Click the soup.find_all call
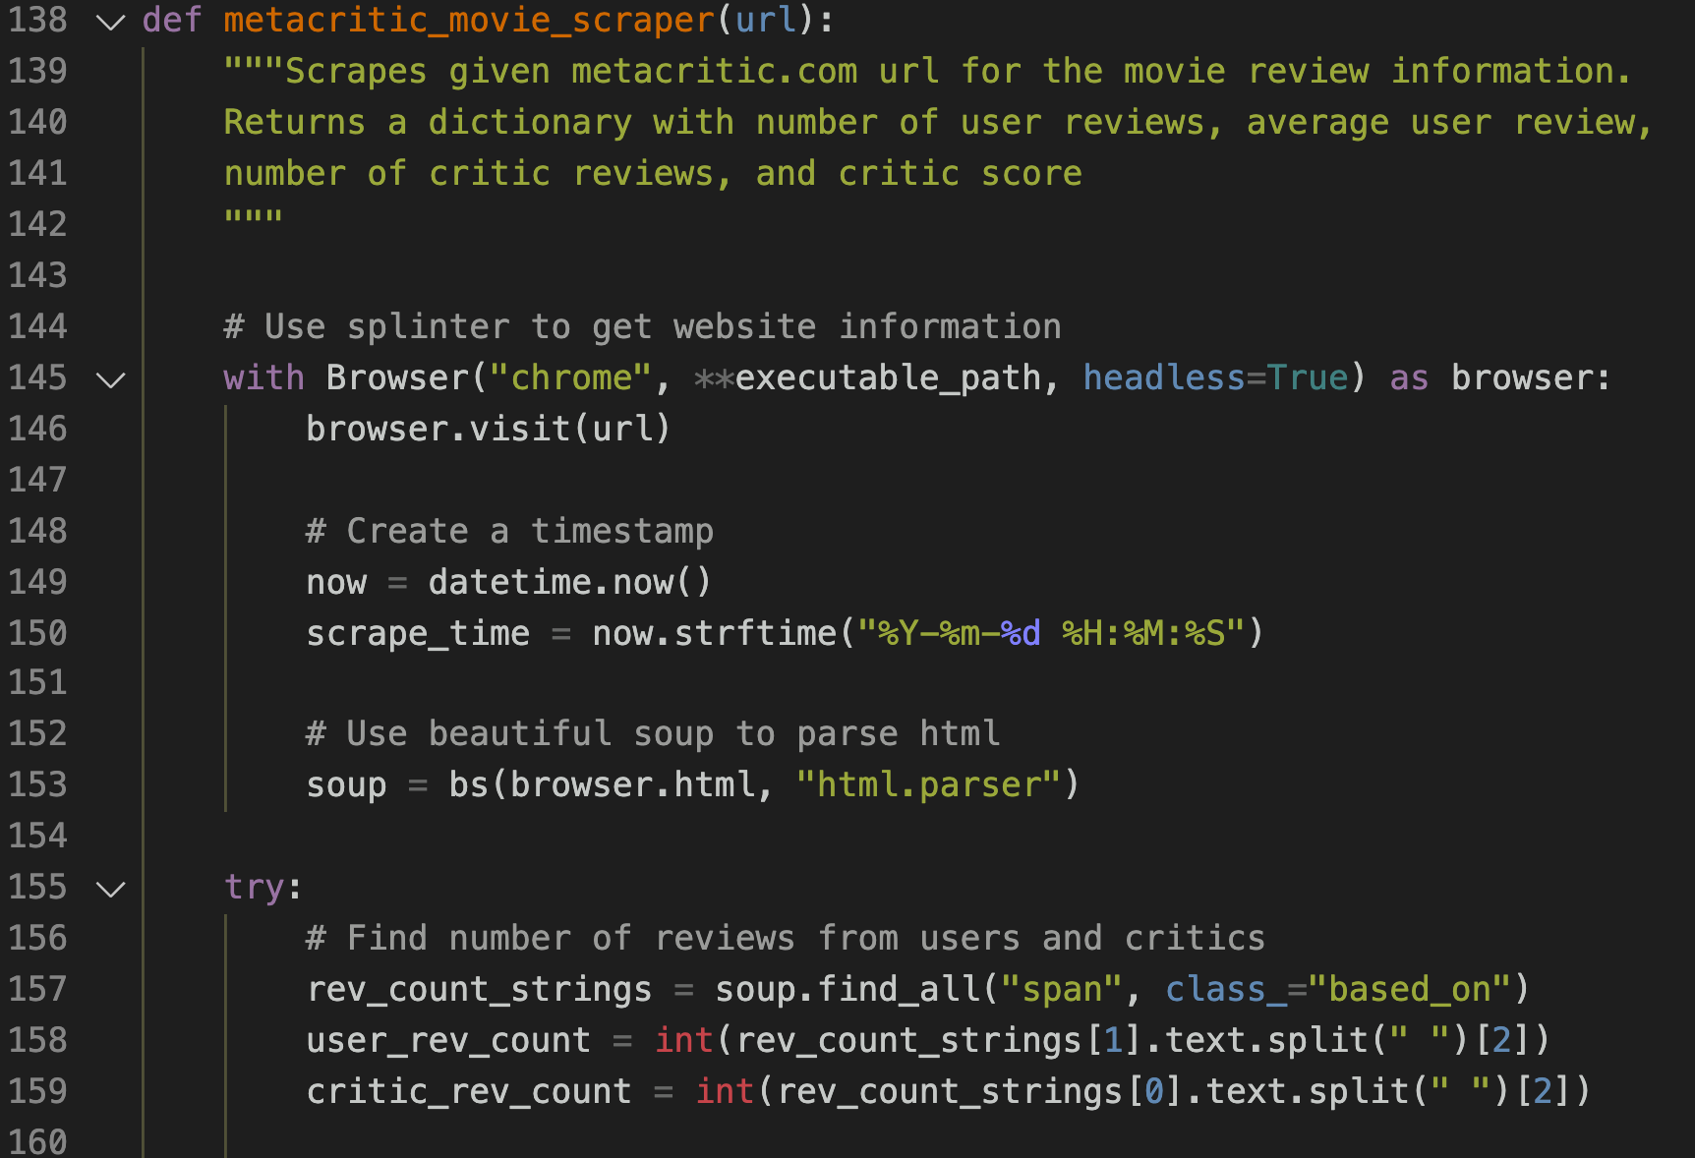This screenshot has width=1695, height=1158. (847, 990)
